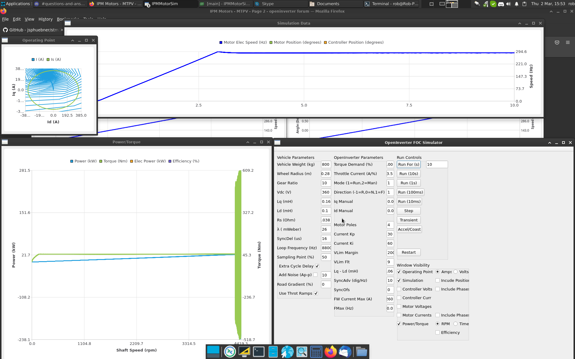The image size is (575, 359).
Task: Toggle the Extra Cycle Delay checkbox
Action: (317, 266)
